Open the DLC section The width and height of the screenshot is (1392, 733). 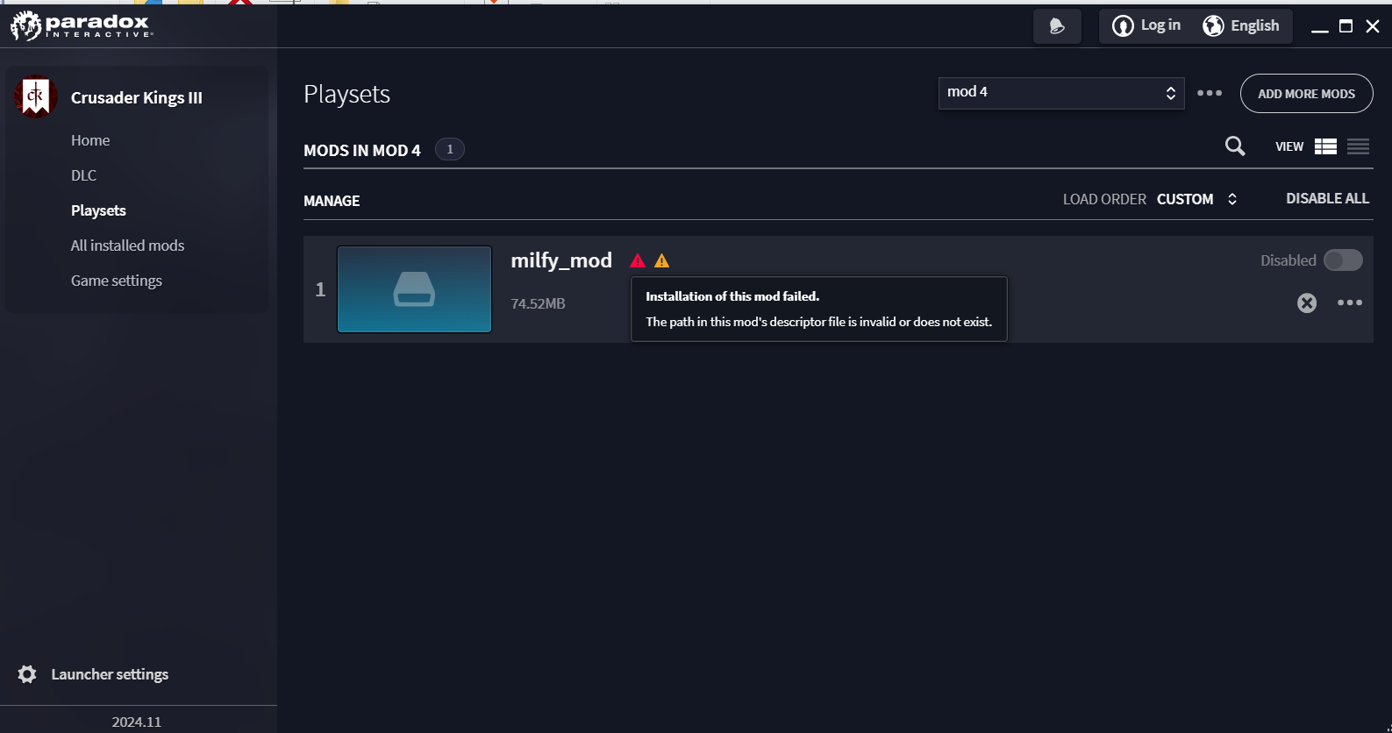[x=84, y=175]
